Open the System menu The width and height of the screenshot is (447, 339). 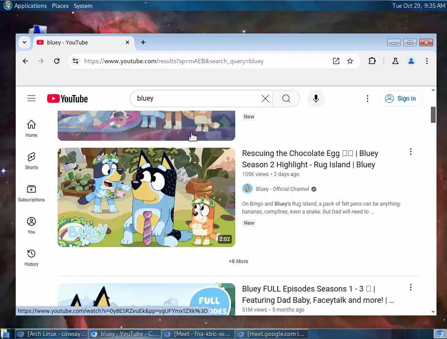83,6
